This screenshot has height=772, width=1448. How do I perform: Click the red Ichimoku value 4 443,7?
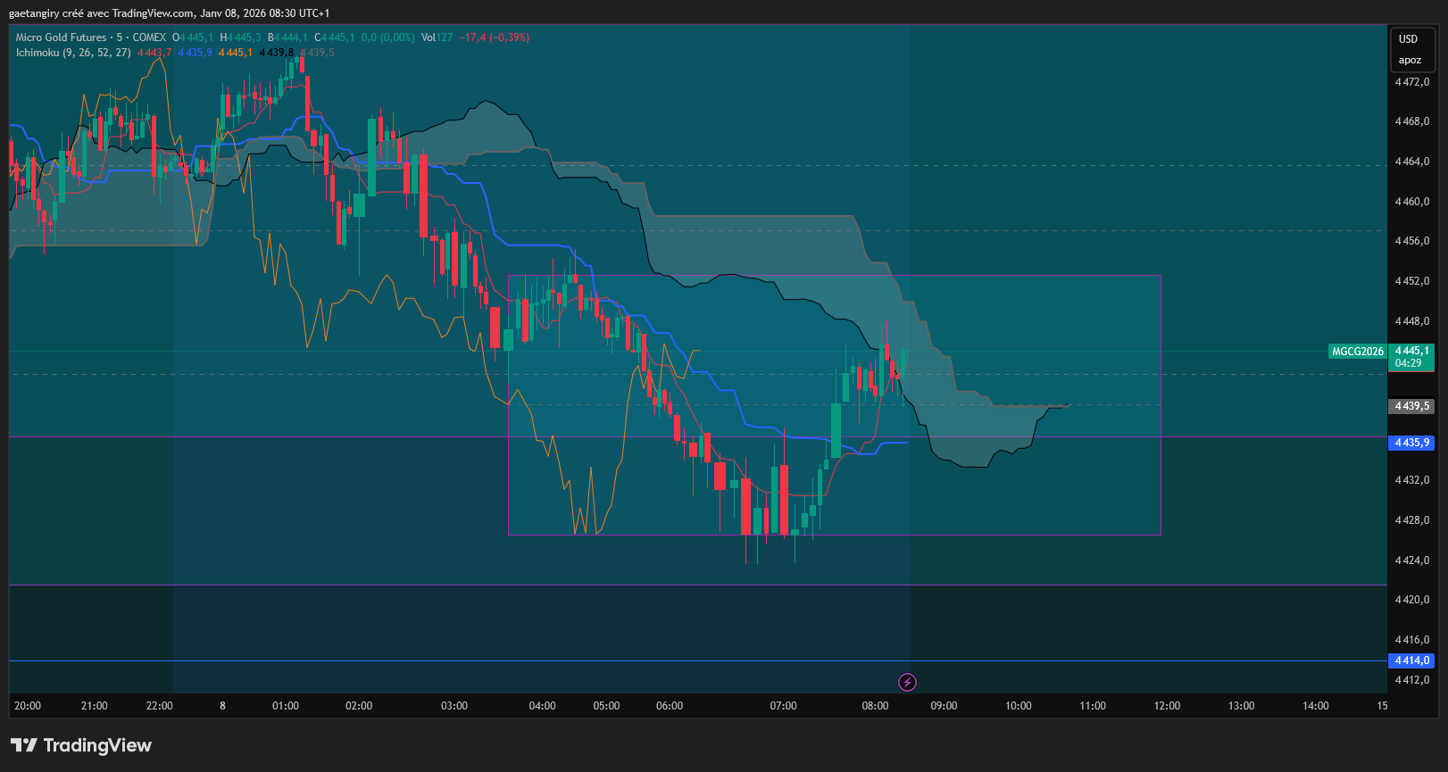tap(154, 53)
